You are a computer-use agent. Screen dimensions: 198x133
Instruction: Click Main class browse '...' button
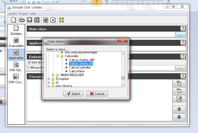point(180,34)
